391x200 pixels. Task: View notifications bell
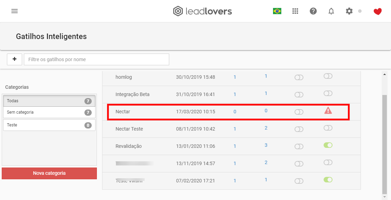pos(331,11)
